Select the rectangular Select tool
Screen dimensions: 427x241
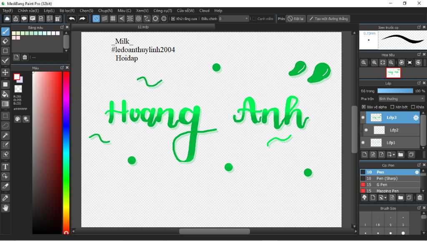click(5, 116)
